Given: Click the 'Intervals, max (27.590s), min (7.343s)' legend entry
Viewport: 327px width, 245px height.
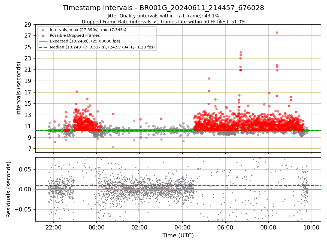Looking at the screenshot, I should (x=88, y=29).
